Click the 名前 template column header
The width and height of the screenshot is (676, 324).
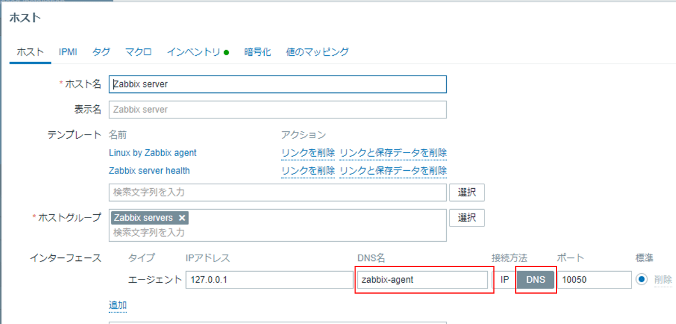[118, 135]
